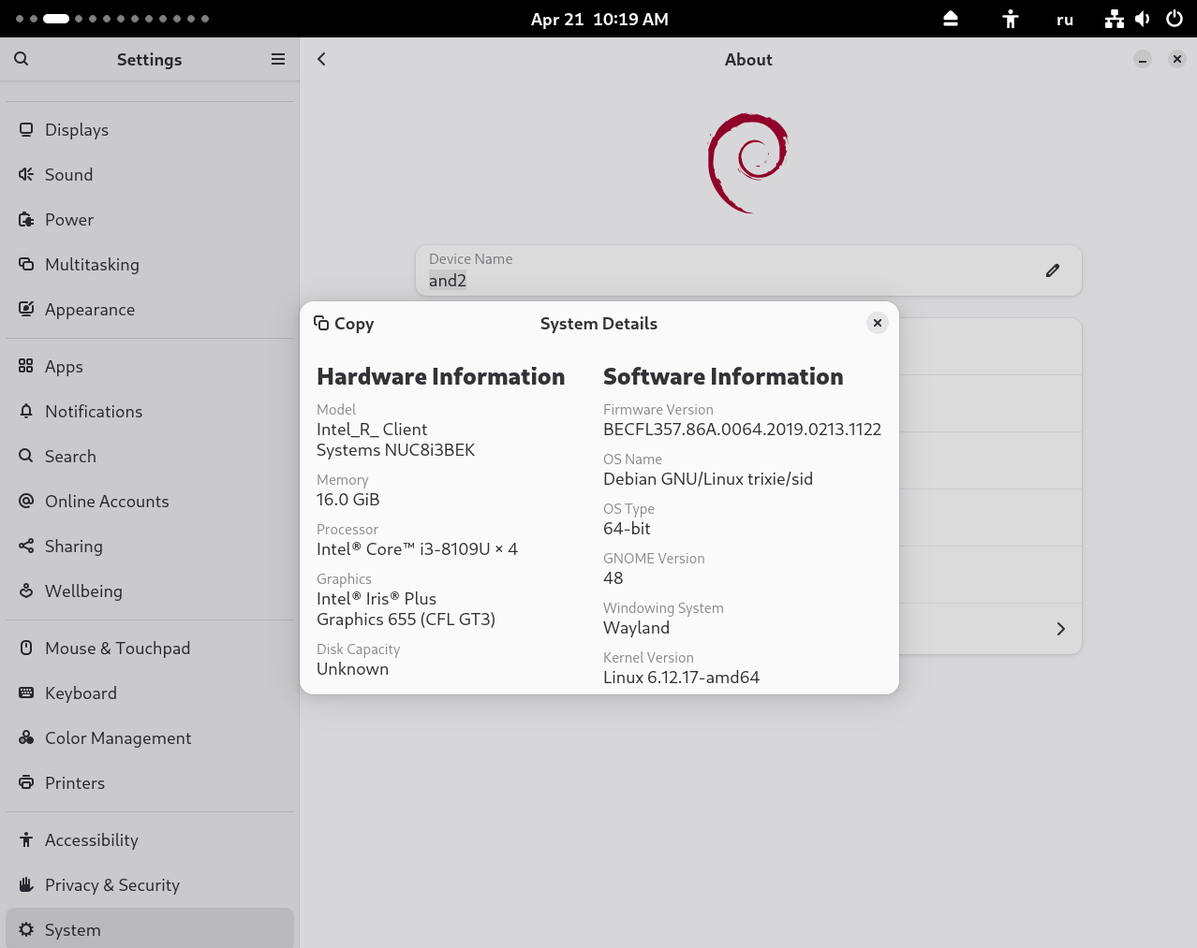
Task: Select the Memory value 16.0 GiB
Action: [x=347, y=500]
